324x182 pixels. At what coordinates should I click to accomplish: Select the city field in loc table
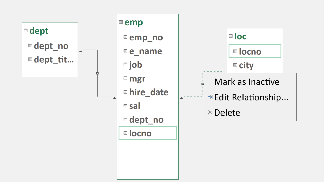click(x=246, y=65)
